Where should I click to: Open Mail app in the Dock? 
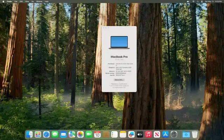tap(63, 134)
